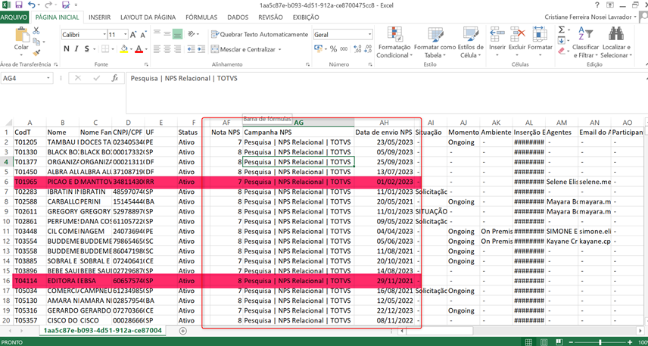This screenshot has width=648, height=346.
Task: Increase decimal places
Action: coord(357,49)
